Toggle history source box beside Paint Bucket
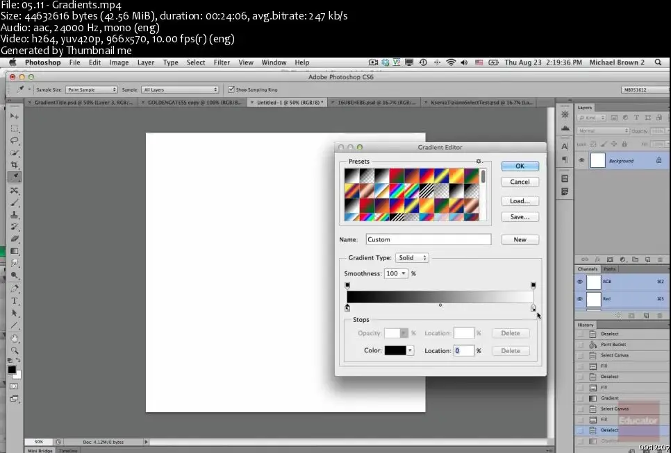Screen dimensions: 671x453 tap(580, 345)
